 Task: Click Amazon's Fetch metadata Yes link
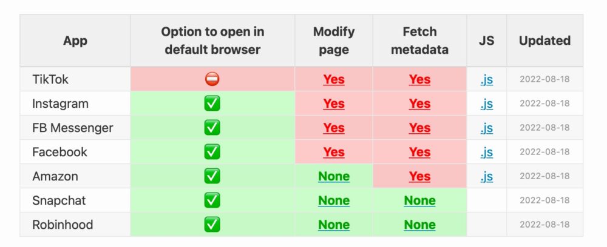tap(419, 176)
